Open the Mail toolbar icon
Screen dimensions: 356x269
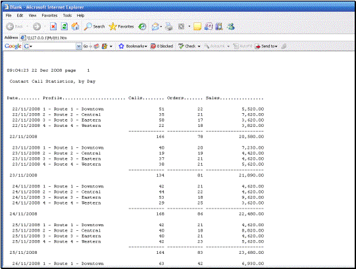[155, 27]
